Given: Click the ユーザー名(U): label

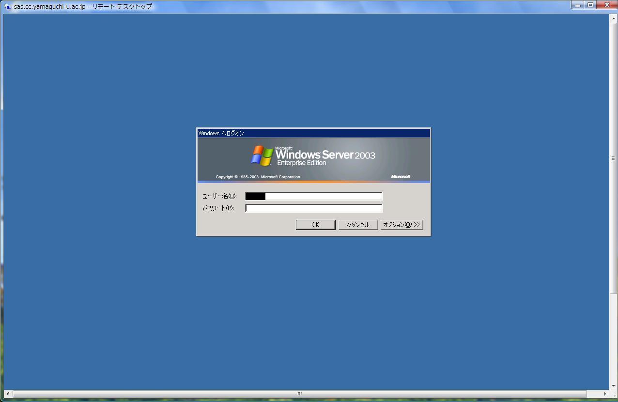Looking at the screenshot, I should tap(219, 196).
